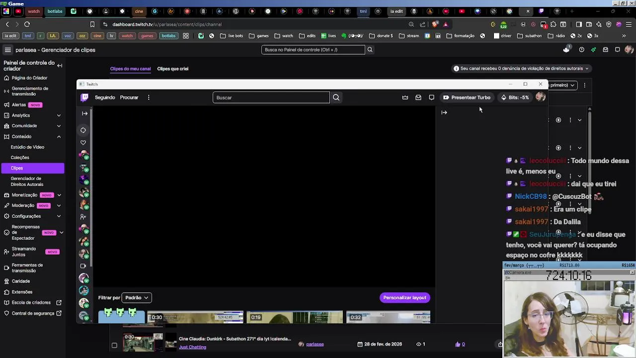The height and width of the screenshot is (358, 636).
Task: Open Central de segurança external link
Action: (33, 313)
